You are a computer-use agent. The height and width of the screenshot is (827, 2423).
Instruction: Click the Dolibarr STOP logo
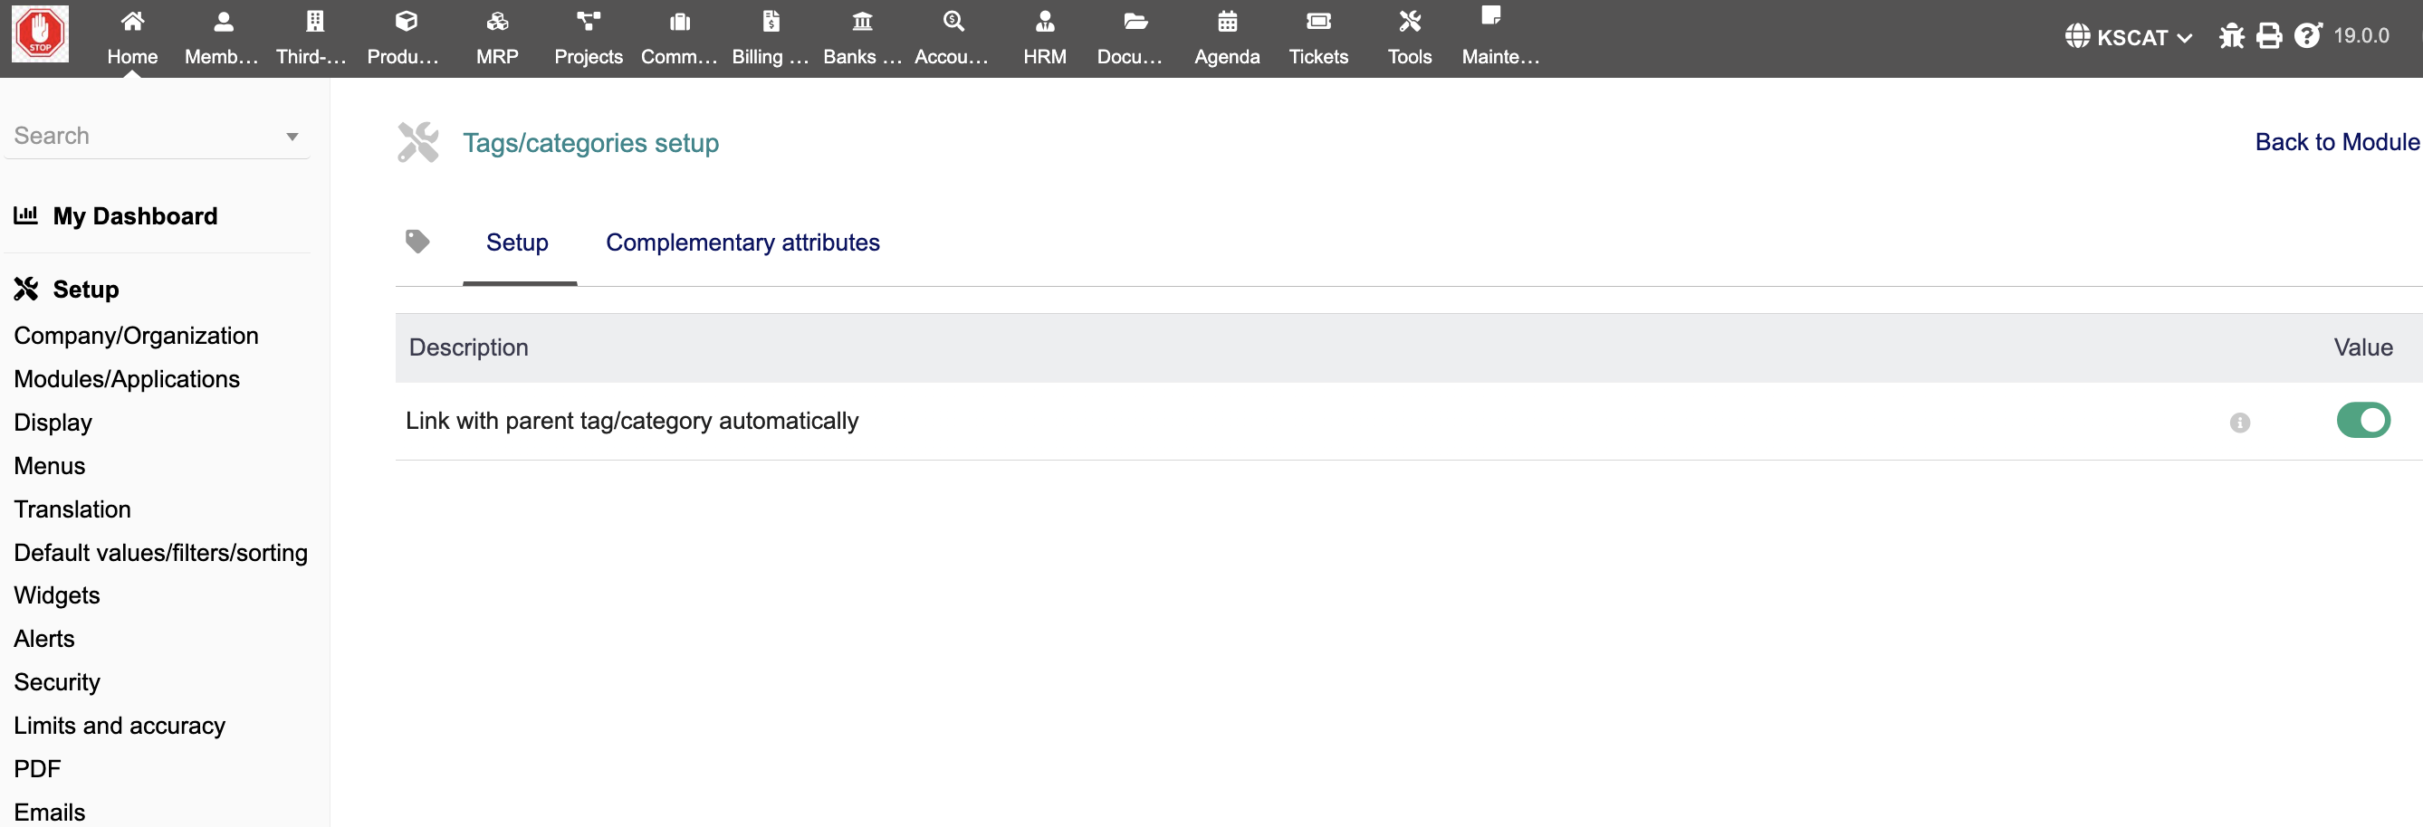click(x=40, y=33)
